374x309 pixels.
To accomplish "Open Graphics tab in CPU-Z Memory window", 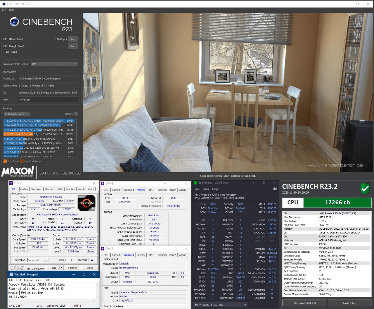I will point(162,190).
